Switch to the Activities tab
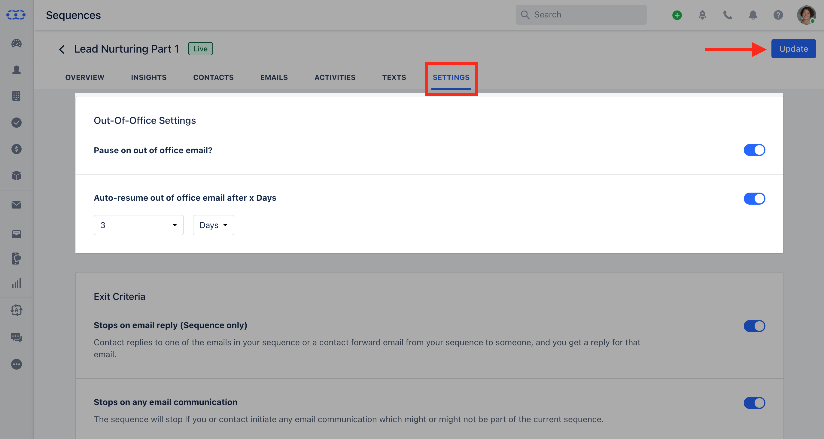The height and width of the screenshot is (439, 824). 335,78
